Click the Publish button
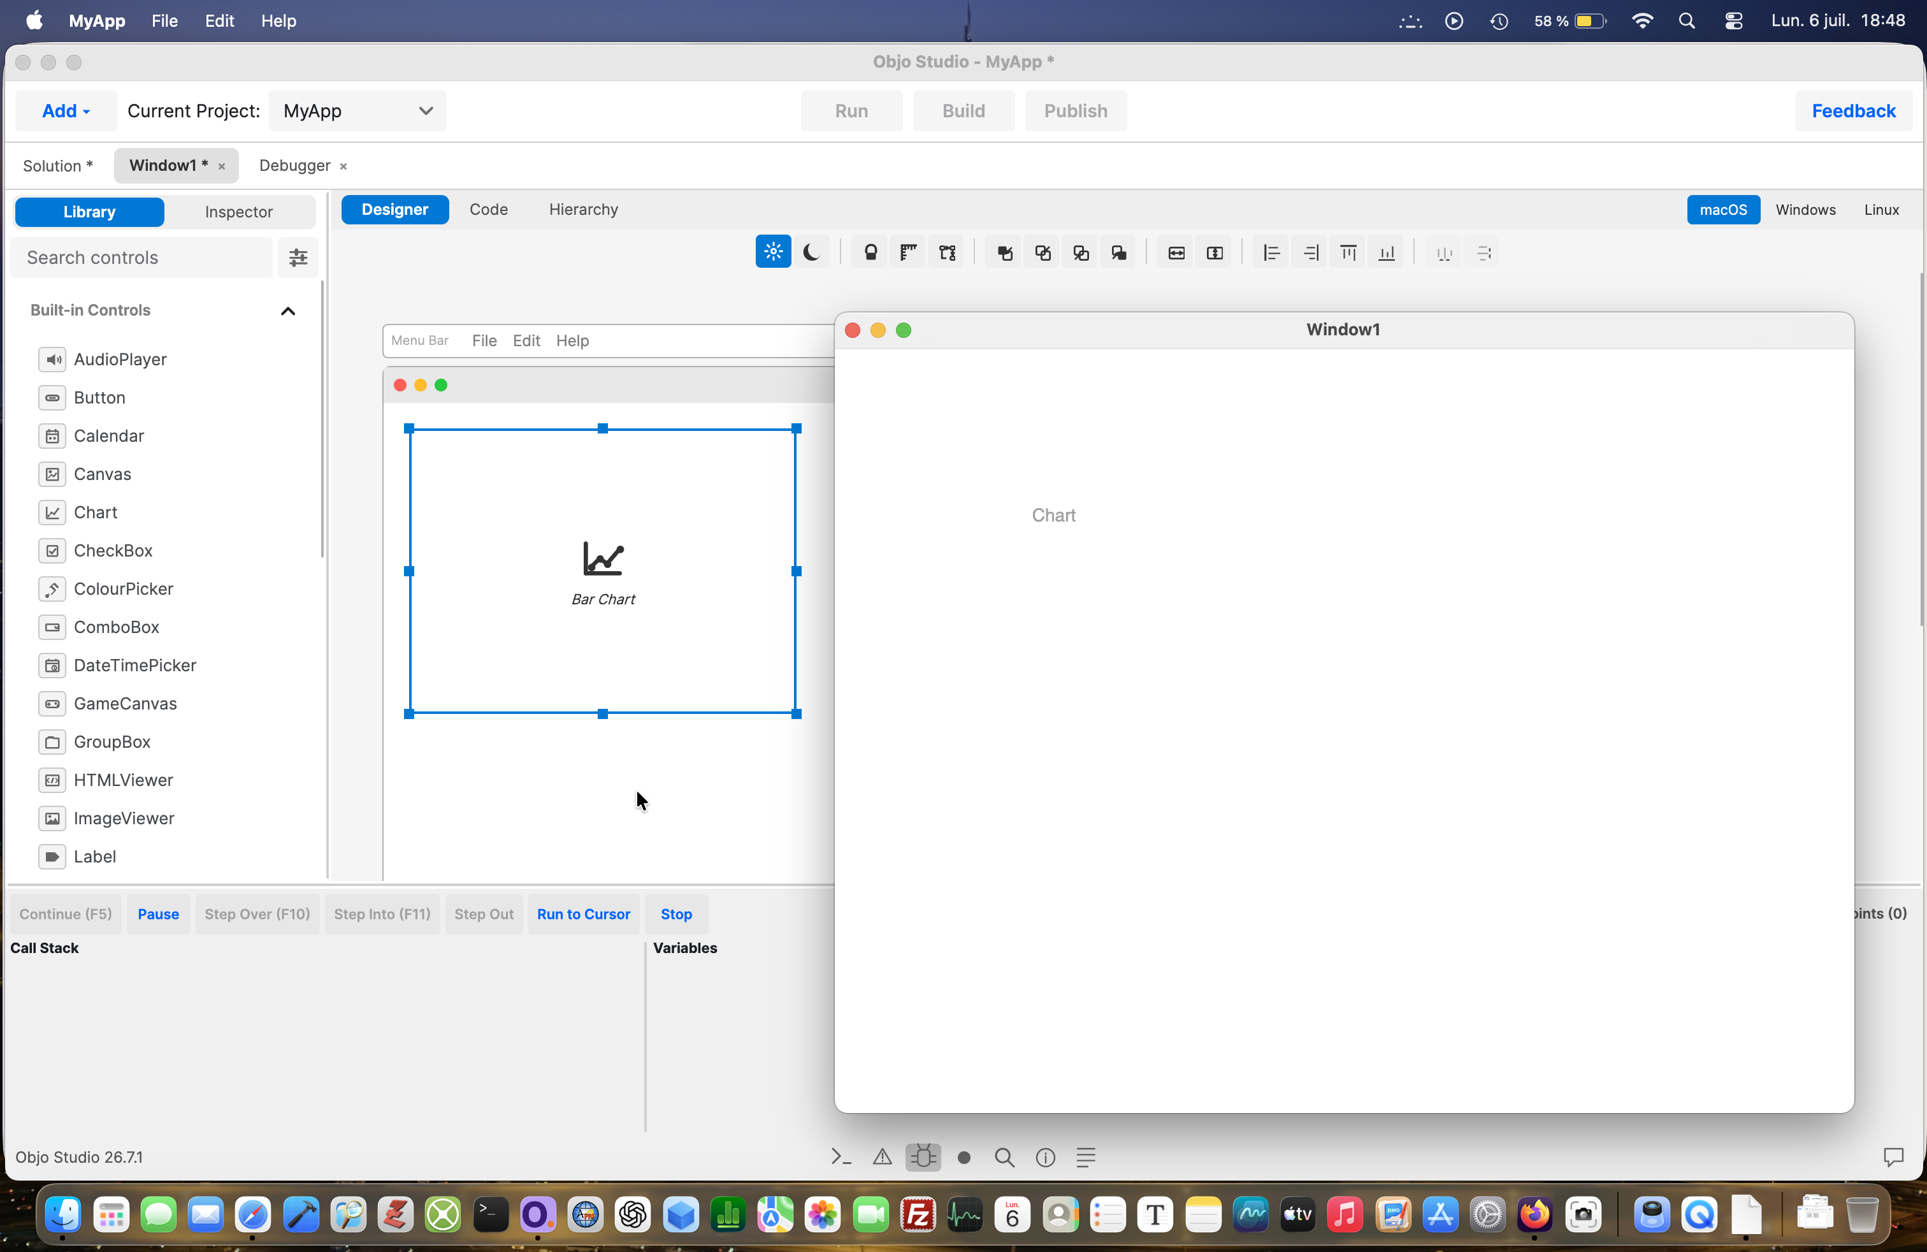 click(1075, 111)
